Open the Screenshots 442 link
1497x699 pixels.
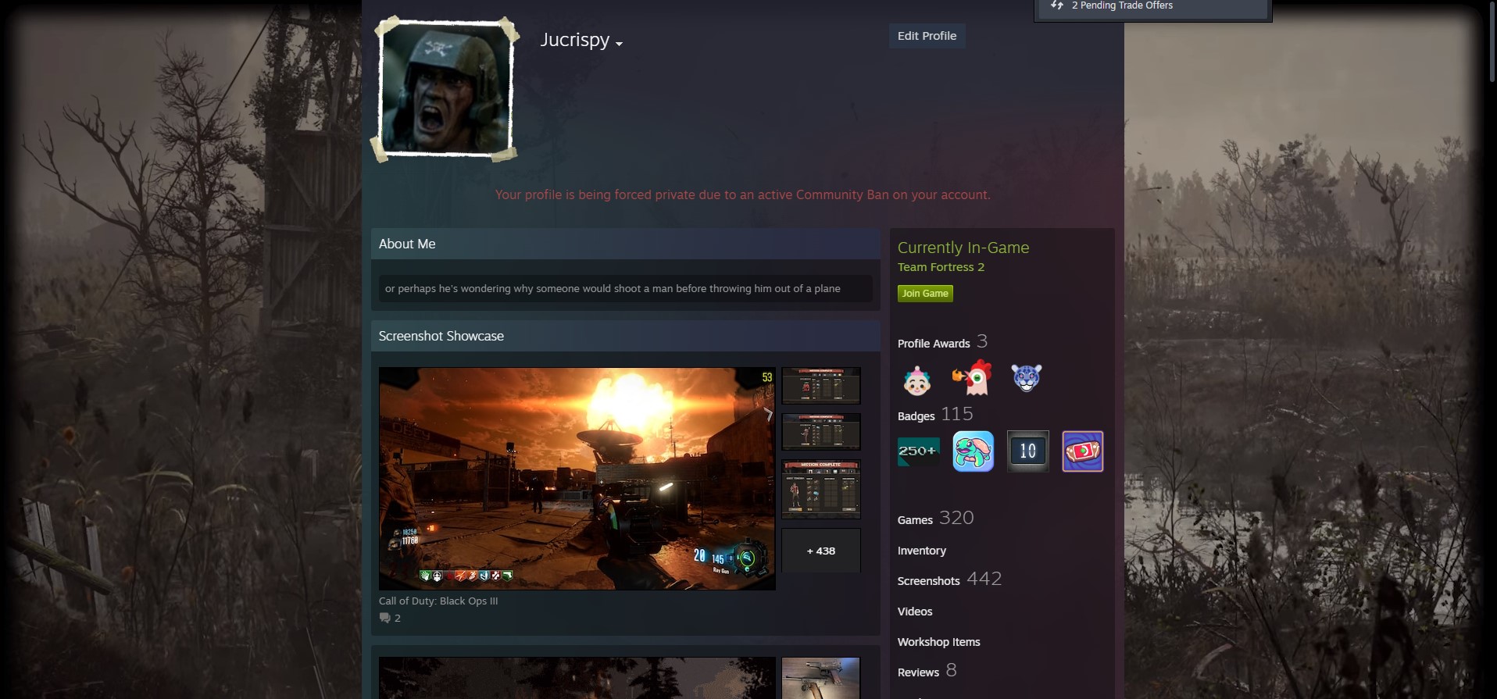pyautogui.click(x=949, y=580)
